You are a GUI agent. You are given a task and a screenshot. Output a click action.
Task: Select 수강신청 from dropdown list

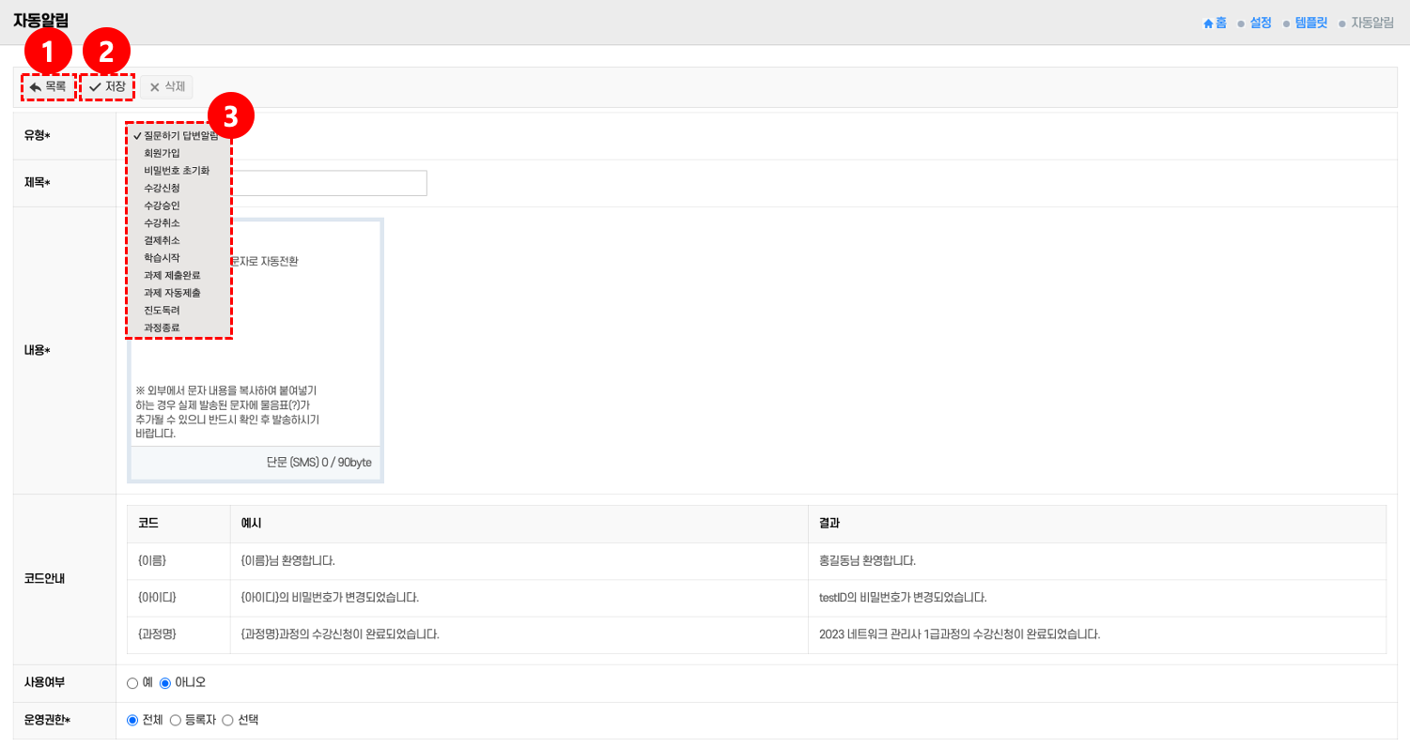coord(162,188)
